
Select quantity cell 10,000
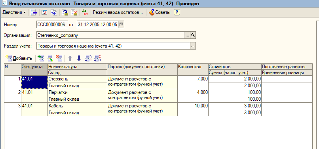[x=193, y=109]
